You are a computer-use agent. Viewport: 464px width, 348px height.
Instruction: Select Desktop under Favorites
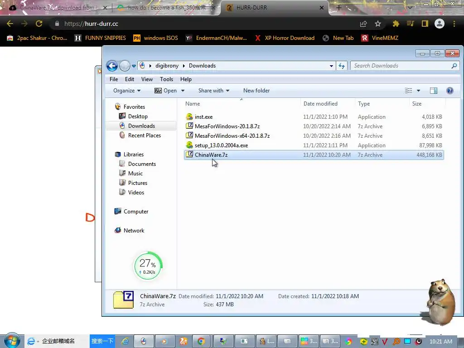click(x=138, y=116)
